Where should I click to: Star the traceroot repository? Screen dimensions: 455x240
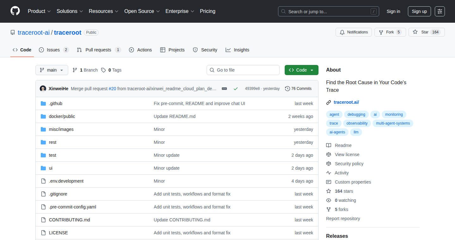[x=427, y=32]
